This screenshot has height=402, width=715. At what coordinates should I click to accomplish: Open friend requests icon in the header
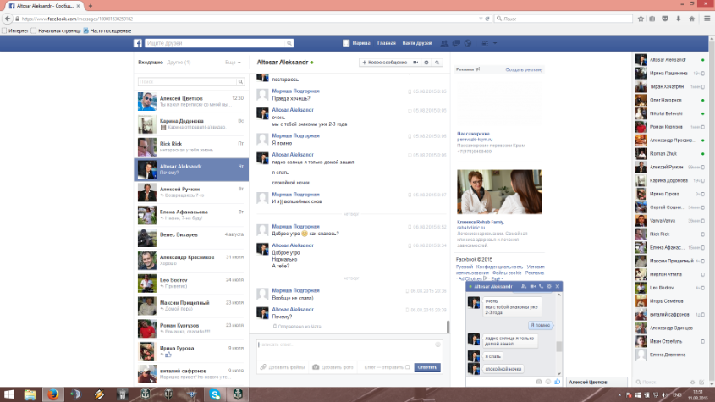[444, 43]
